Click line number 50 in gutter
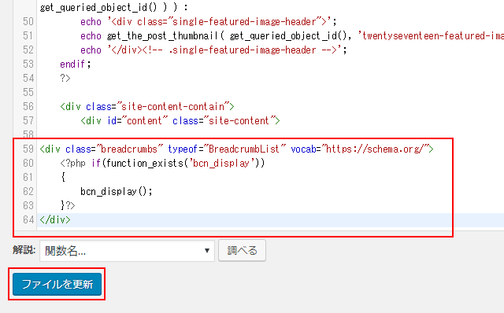Viewport: 504px width, 313px height. [28, 21]
